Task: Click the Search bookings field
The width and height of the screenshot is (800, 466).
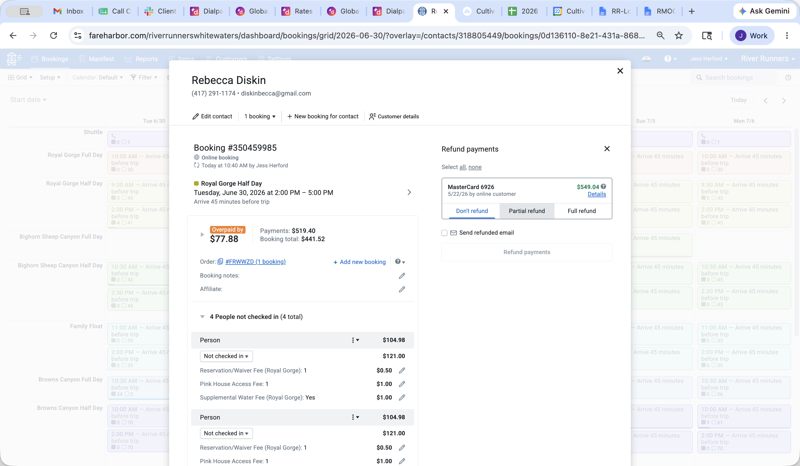Action: tap(733, 77)
